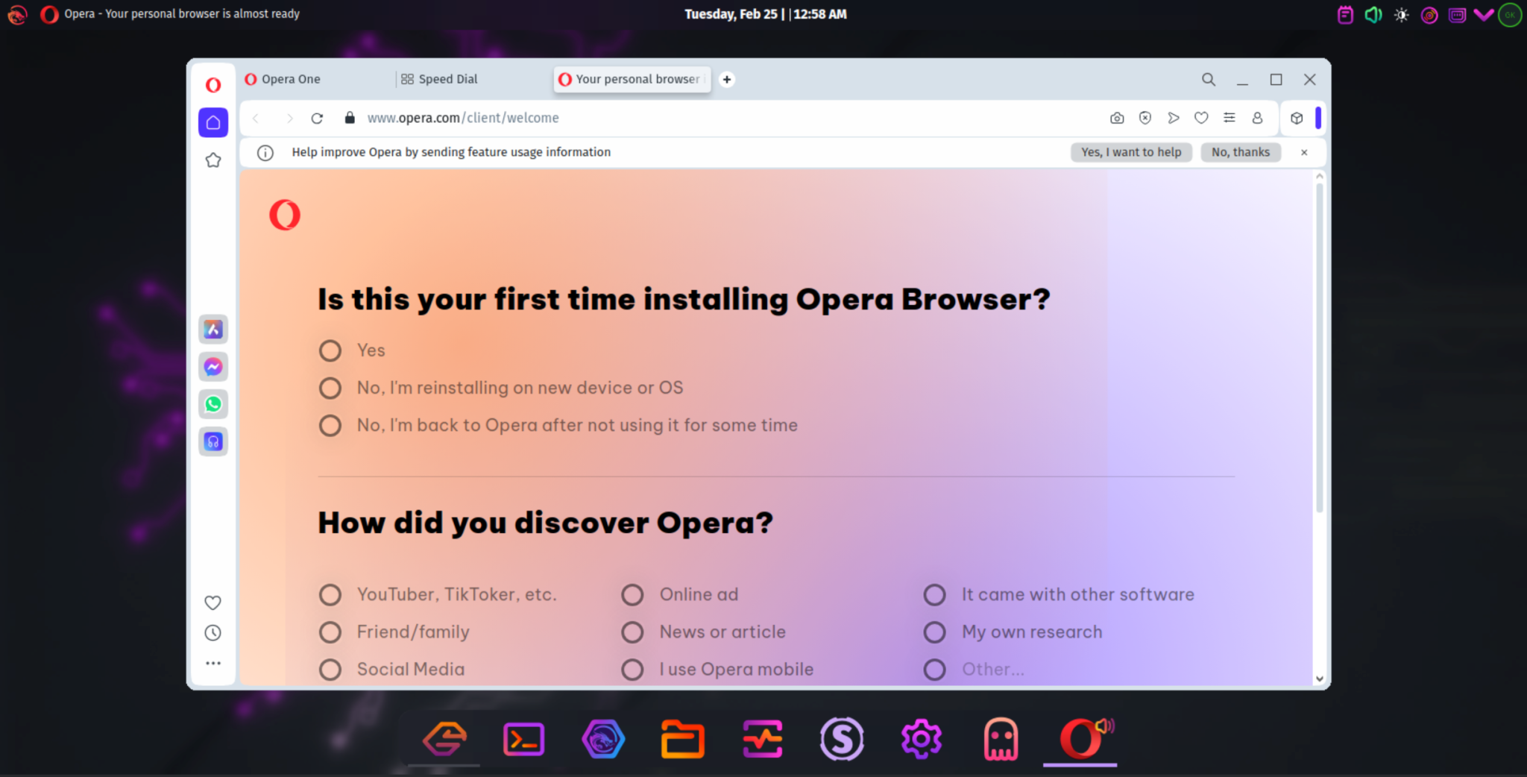Open browsing History in the sidebar

(x=213, y=632)
